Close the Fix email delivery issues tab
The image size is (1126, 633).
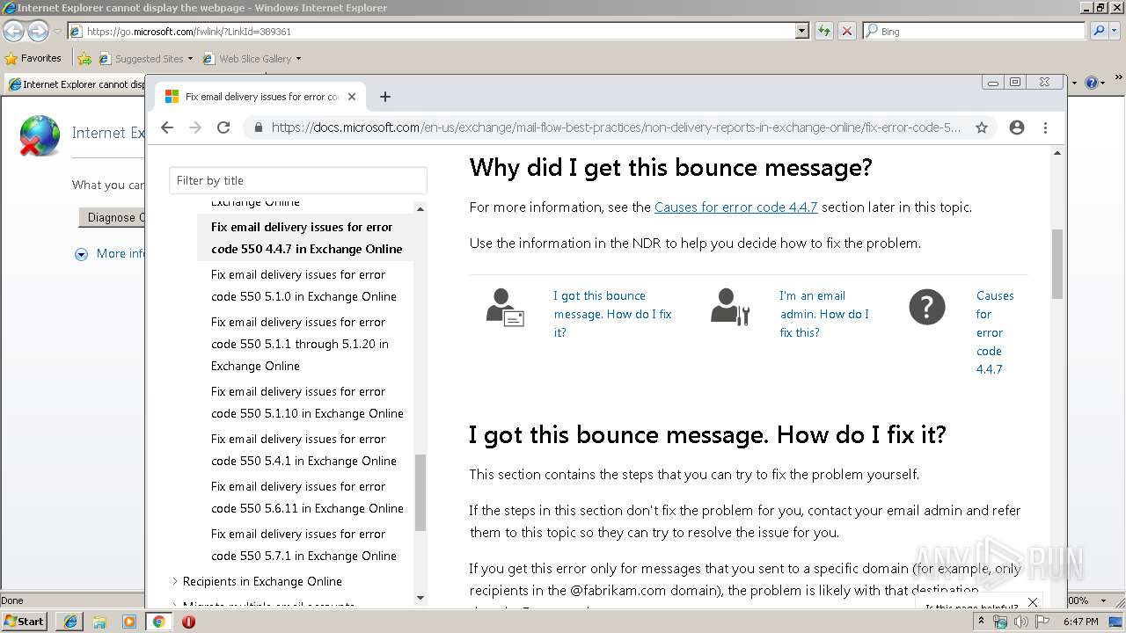click(x=352, y=97)
